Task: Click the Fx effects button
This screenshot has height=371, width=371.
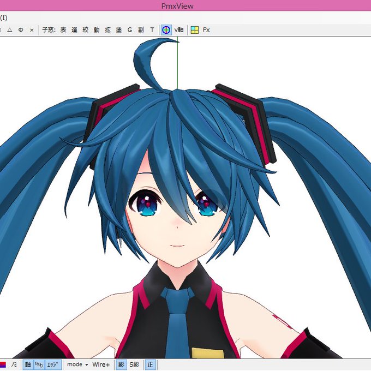Action: [206, 30]
